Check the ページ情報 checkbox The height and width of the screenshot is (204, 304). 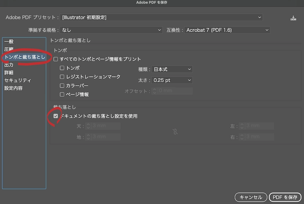(x=62, y=94)
